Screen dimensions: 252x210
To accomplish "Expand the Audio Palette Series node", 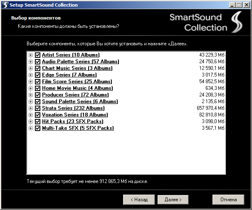I will click(x=30, y=62).
